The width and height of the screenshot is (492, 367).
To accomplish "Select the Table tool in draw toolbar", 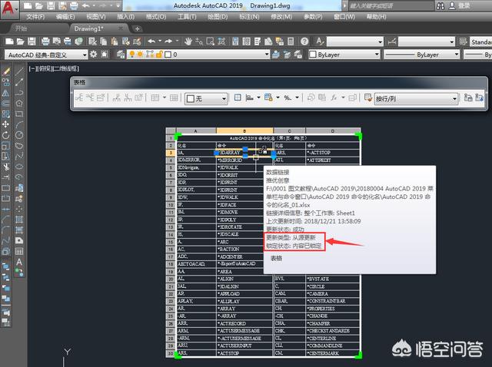I will [19, 251].
